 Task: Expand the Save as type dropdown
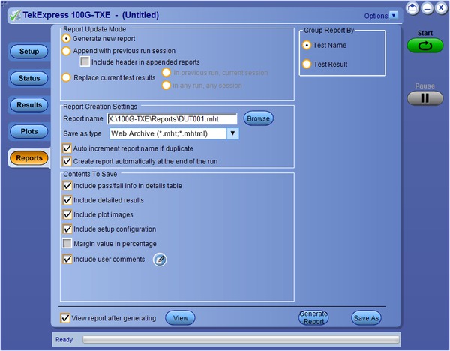click(x=232, y=133)
